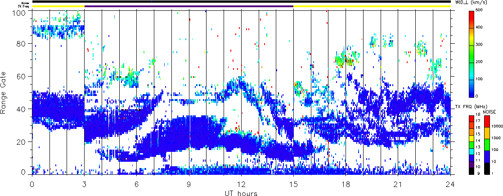Click the Range Gate tick label 20

[22, 141]
